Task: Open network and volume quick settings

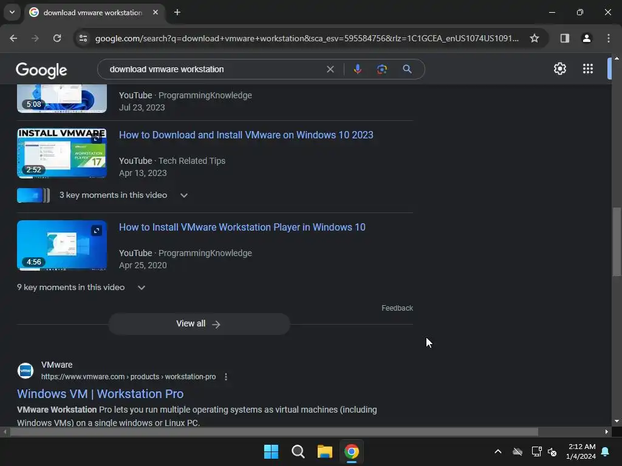Action: point(544,451)
